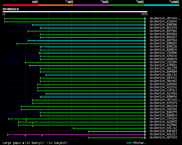Select the UniRef100_B9GZK7 entry
Viewport: 182px width, 145px height.
163,37
